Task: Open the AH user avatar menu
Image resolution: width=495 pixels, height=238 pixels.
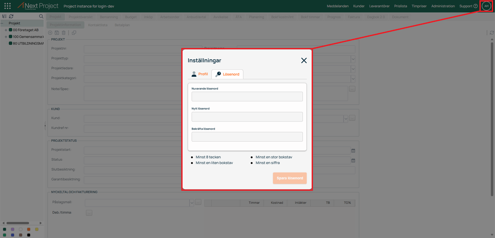Action: click(486, 6)
